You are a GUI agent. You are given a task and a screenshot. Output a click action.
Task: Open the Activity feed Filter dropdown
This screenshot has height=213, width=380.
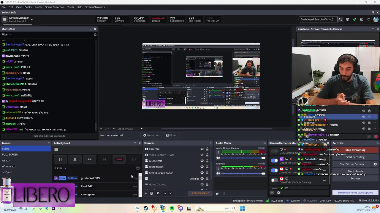coord(61,168)
